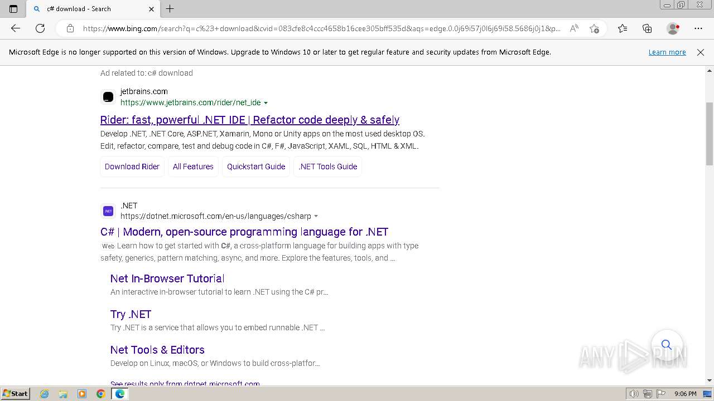Open Net In-Browser Tutorial link
Image resolution: width=714 pixels, height=401 pixels.
167,278
